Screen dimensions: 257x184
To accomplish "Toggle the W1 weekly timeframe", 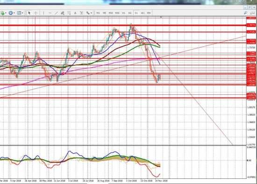I will [143, 13].
